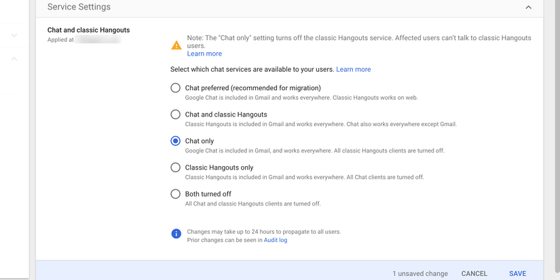Open Learn more link beside chat services text
The height and width of the screenshot is (280, 560).
click(x=353, y=69)
